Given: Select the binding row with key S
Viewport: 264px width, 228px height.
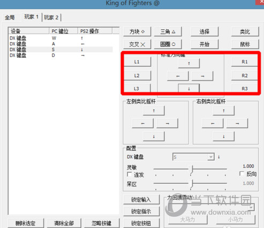Looking at the screenshot, I should pyautogui.click(x=61, y=50).
